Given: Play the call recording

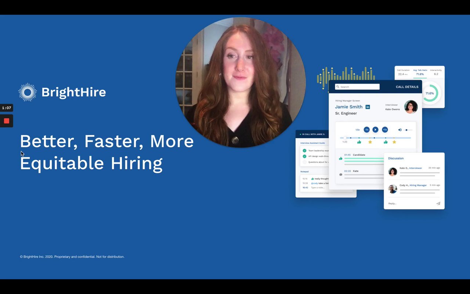Looking at the screenshot, I should click(375, 129).
